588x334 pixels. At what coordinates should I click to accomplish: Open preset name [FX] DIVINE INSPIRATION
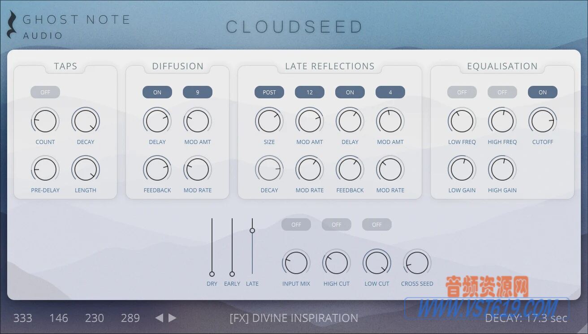(294, 318)
